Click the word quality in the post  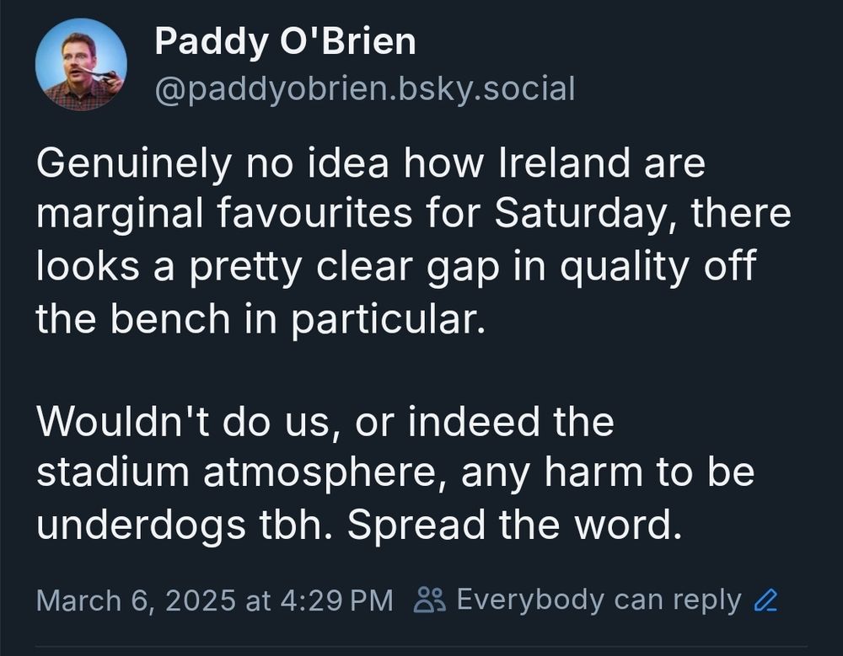624,267
